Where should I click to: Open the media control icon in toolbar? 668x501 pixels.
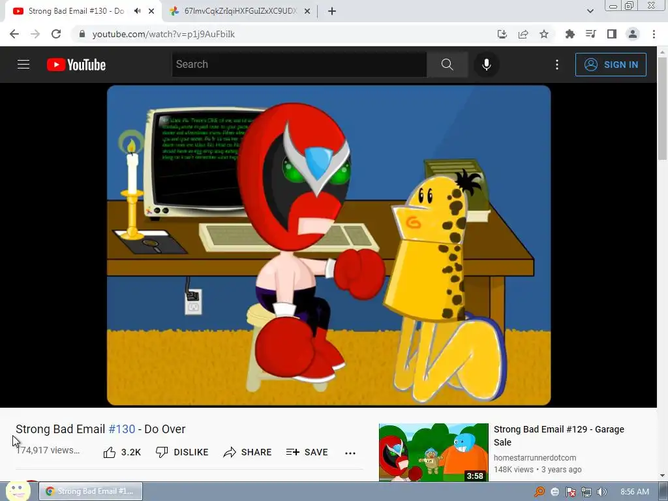591,34
